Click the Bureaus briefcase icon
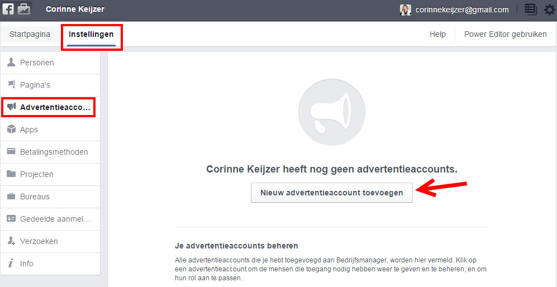This screenshot has width=557, height=287. (x=11, y=197)
